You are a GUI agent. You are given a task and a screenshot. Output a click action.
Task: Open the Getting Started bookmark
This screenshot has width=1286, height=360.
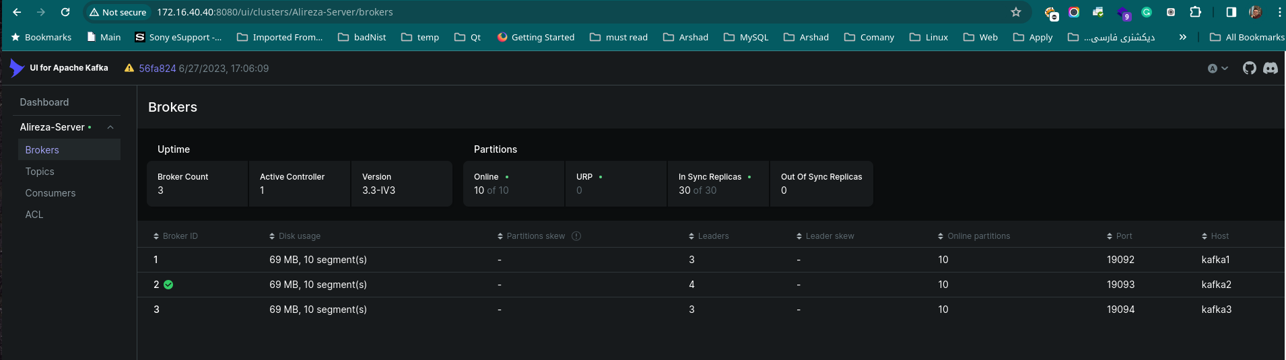(x=536, y=37)
